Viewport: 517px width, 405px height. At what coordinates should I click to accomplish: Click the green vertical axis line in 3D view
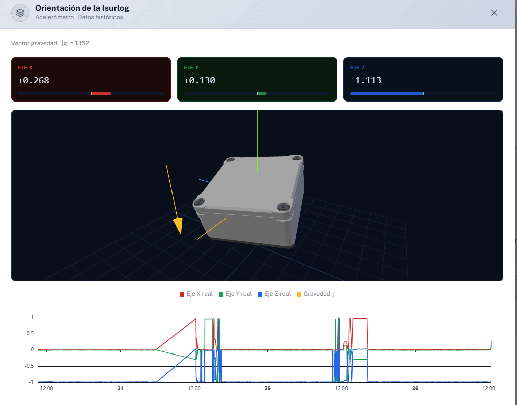click(x=257, y=141)
